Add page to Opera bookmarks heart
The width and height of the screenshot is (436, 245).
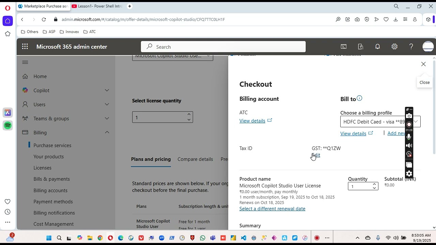click(386, 19)
